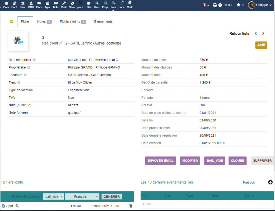Open the Outils wrench module

(64, 5)
